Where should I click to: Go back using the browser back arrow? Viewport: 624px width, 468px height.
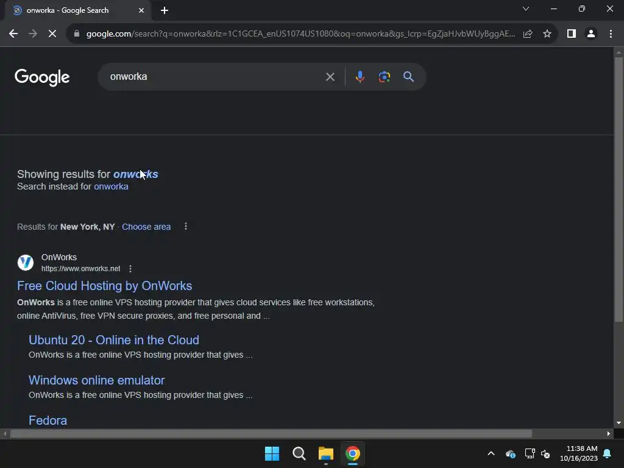coord(13,34)
